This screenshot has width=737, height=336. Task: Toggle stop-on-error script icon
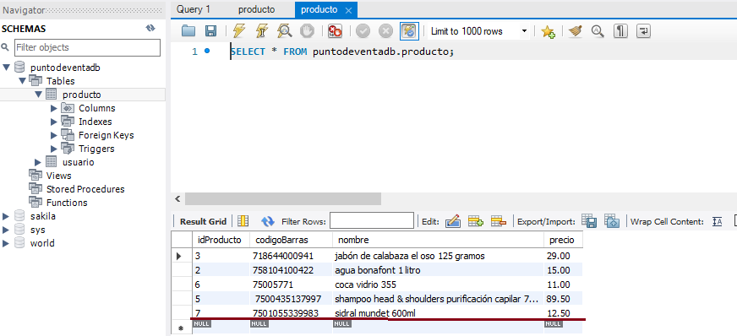pyautogui.click(x=335, y=31)
